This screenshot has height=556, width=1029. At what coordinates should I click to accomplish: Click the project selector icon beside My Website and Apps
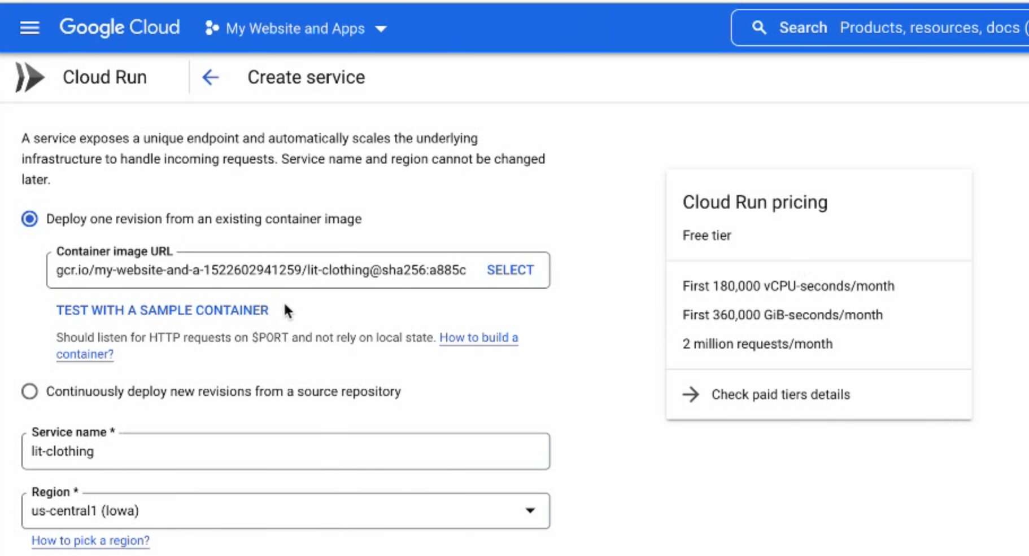211,28
